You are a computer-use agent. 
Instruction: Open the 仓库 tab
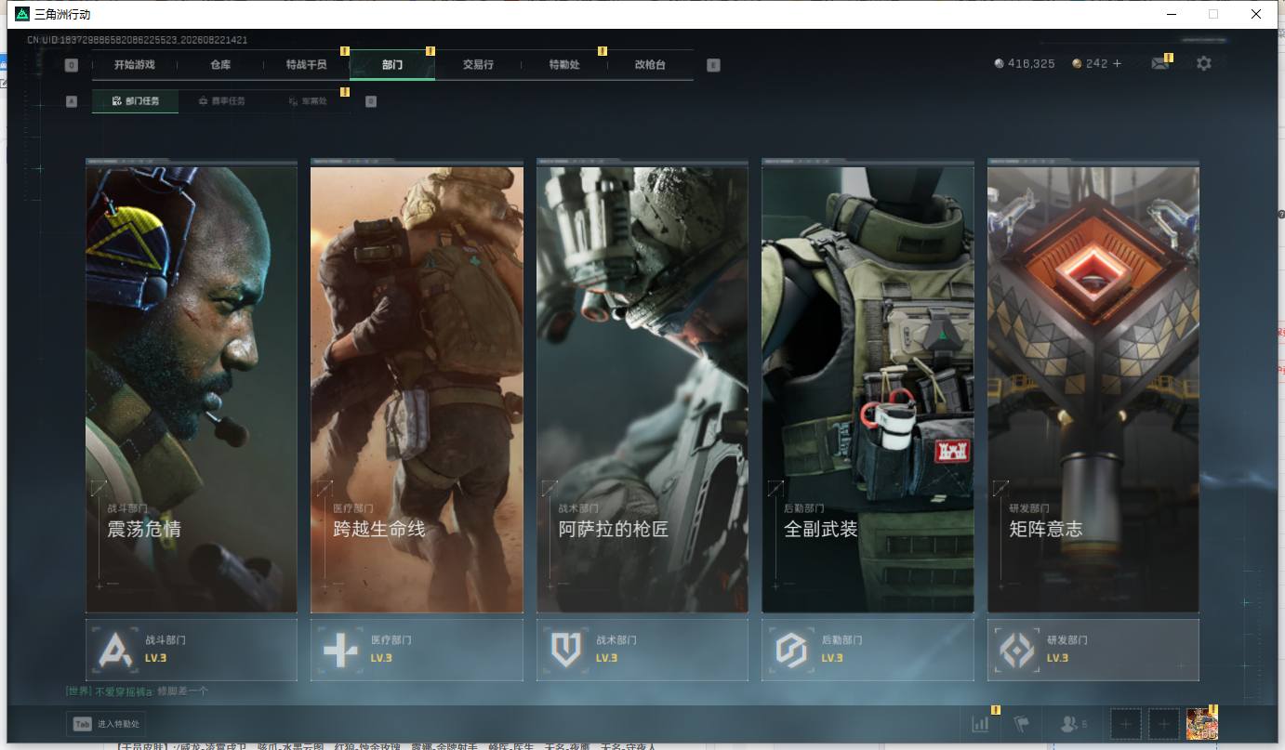220,65
